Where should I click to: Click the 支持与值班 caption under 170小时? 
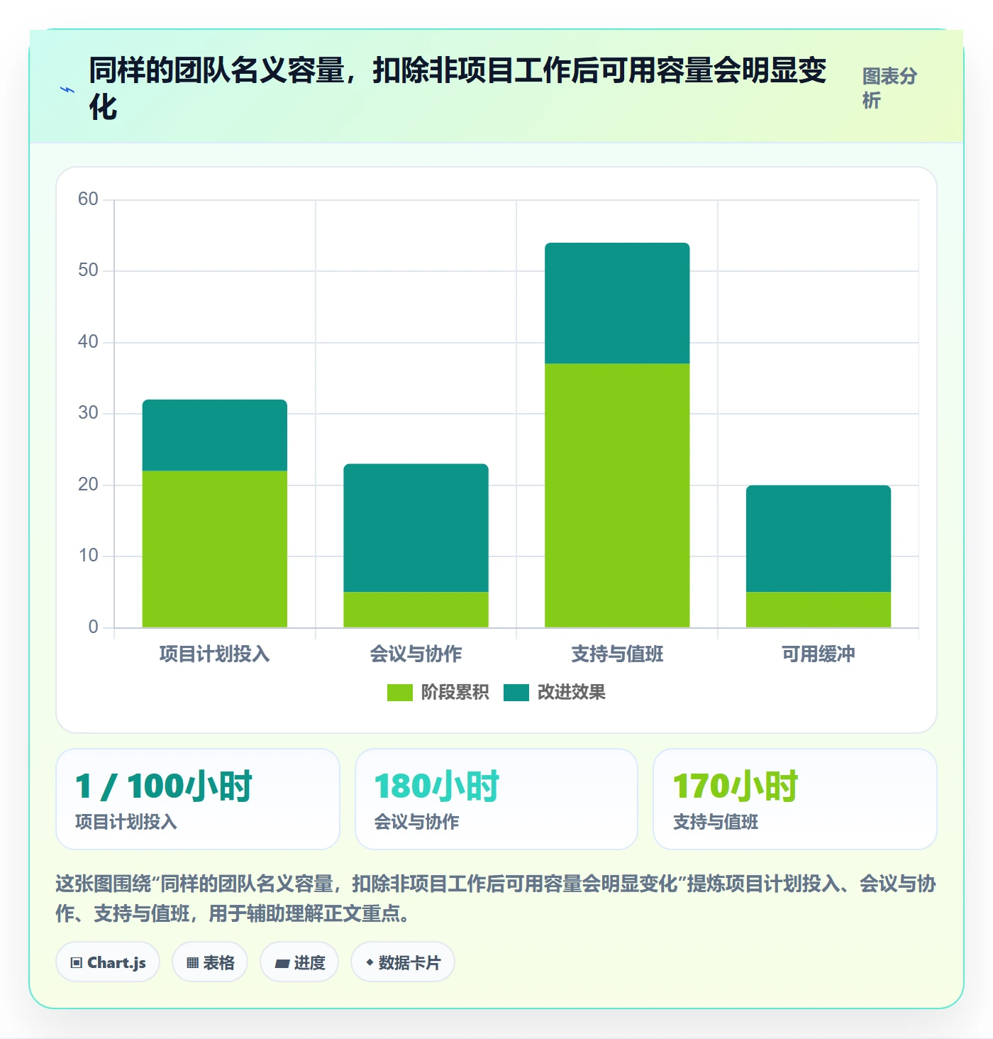click(x=716, y=822)
